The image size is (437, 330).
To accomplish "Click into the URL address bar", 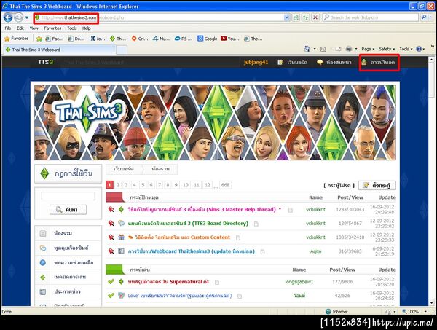I will click(159, 17).
